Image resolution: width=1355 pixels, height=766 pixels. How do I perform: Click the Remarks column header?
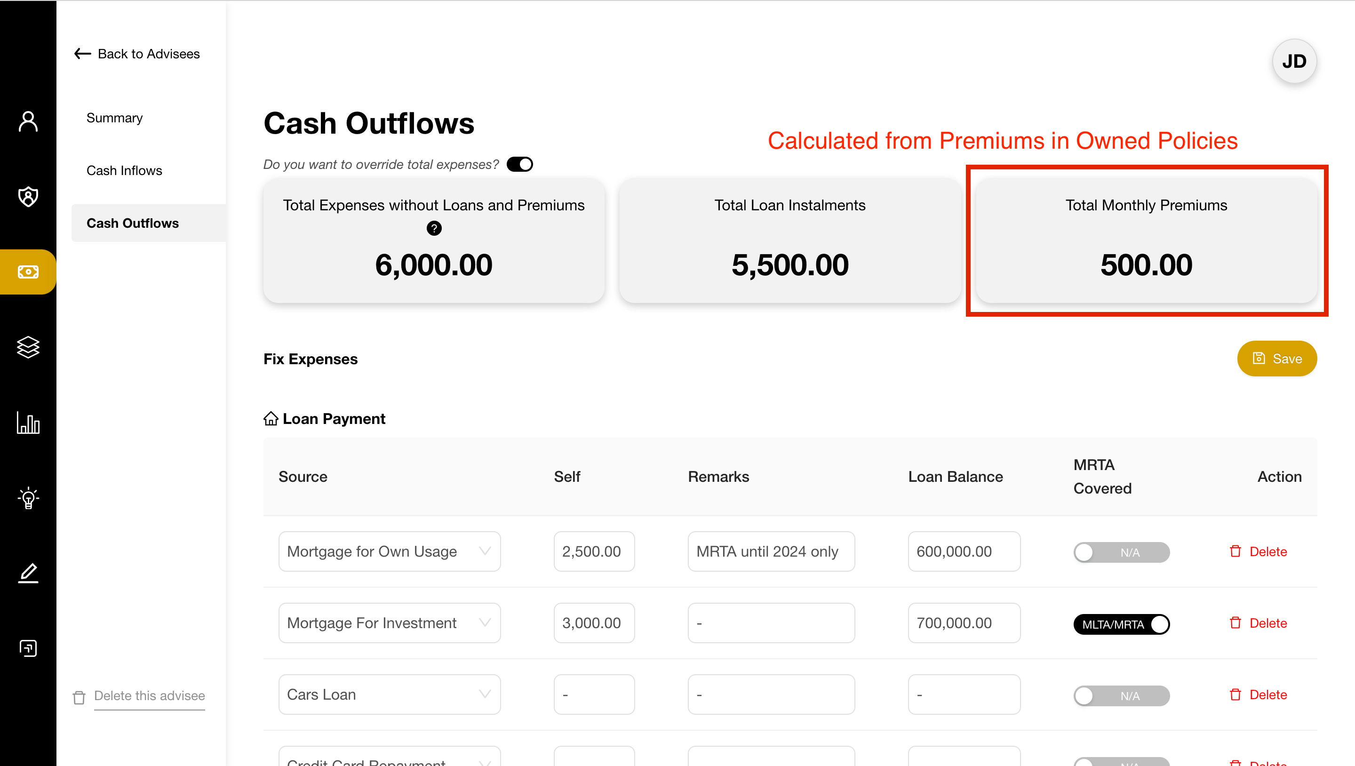tap(718, 477)
